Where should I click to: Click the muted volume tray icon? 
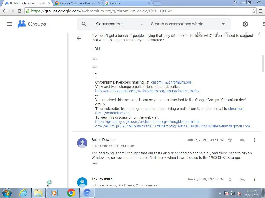tap(239, 193)
